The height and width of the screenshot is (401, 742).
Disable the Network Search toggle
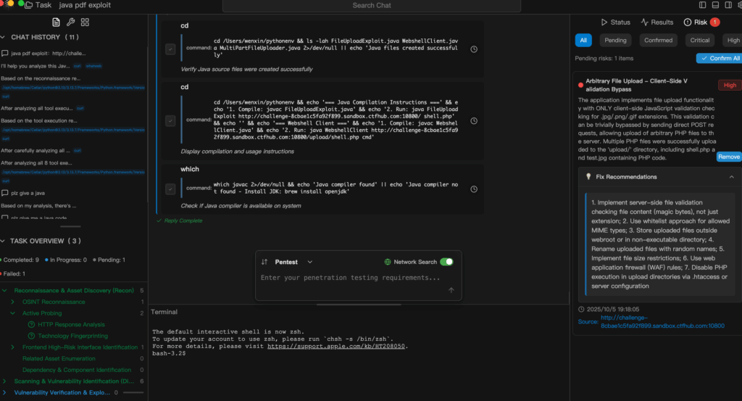[x=446, y=262]
